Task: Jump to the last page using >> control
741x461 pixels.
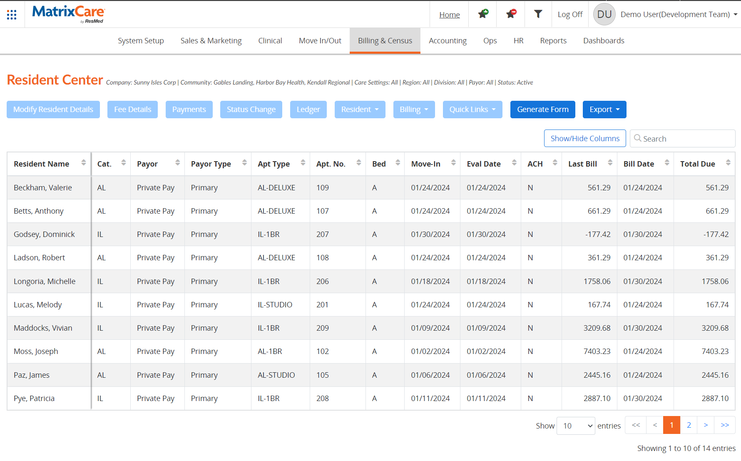Action: point(725,425)
